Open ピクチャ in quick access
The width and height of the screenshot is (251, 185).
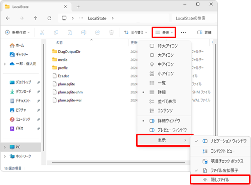tap(18, 110)
